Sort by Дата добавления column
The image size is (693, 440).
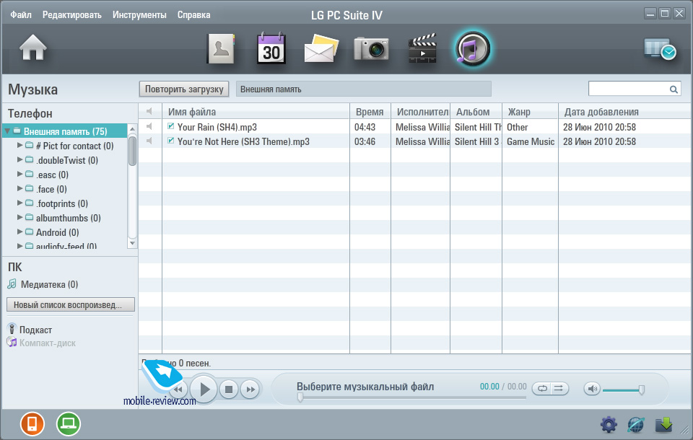624,112
